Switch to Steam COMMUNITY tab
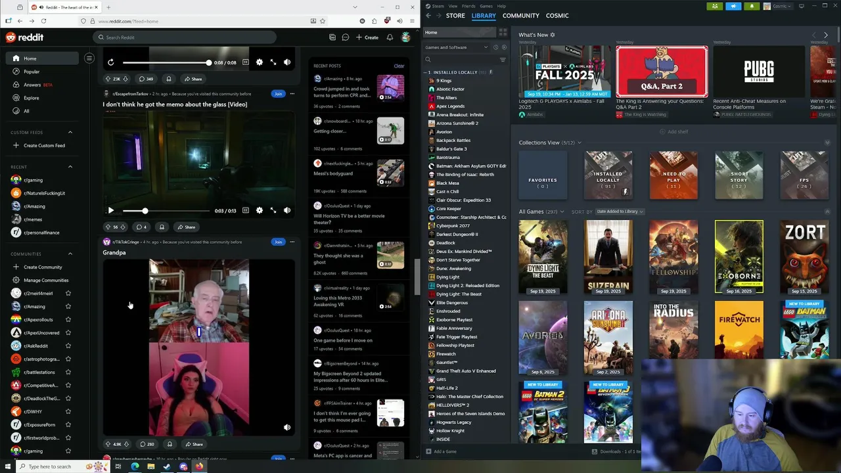The image size is (841, 473). [520, 15]
